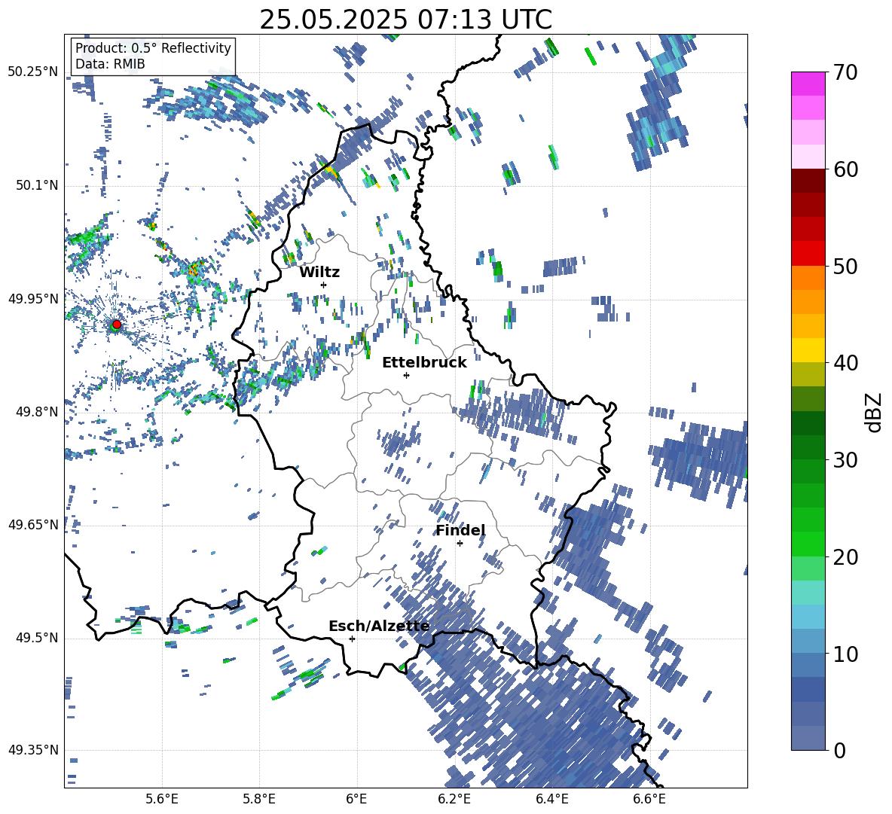This screenshot has width=892, height=814.
Task: Select the Ettelbruck city label
Action: (x=424, y=363)
